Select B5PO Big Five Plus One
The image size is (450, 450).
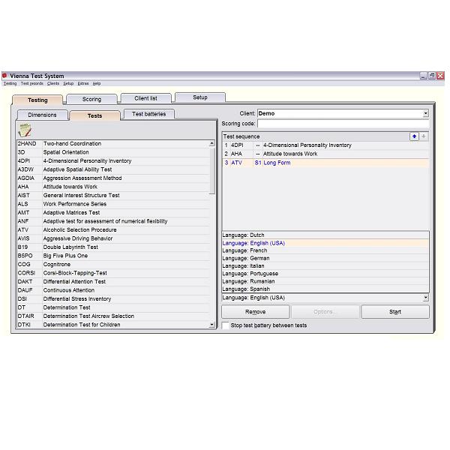pos(113,256)
